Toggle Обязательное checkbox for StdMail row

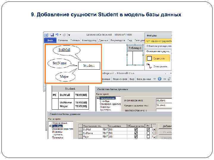tap(136, 129)
